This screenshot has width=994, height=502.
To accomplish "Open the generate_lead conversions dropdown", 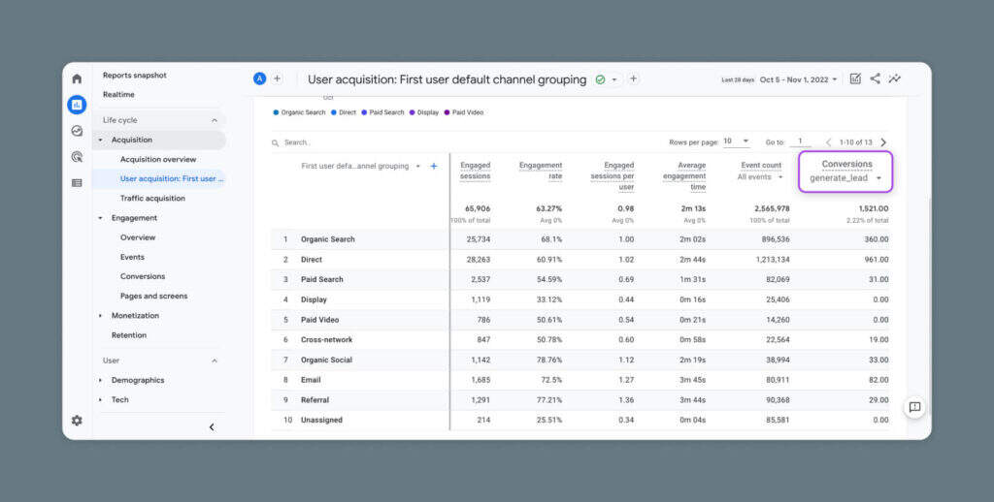I will (845, 178).
